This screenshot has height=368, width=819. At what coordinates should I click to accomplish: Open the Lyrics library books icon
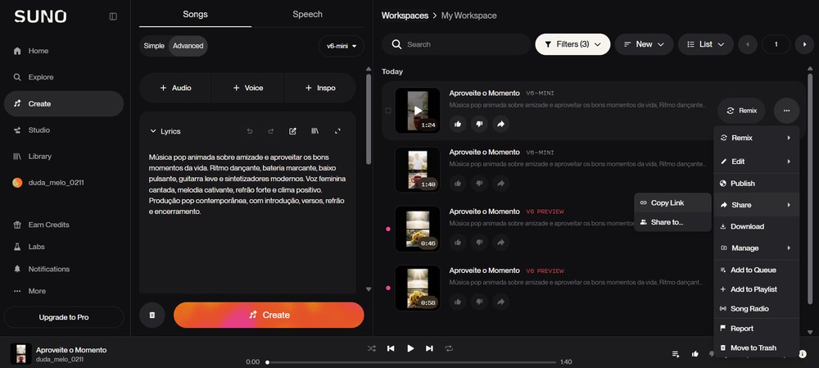[x=315, y=131]
